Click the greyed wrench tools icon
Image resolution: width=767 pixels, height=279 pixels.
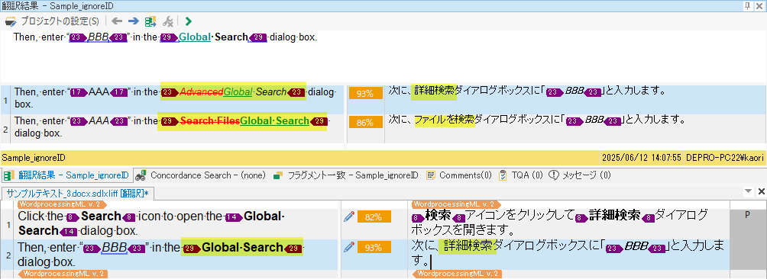pyautogui.click(x=168, y=21)
